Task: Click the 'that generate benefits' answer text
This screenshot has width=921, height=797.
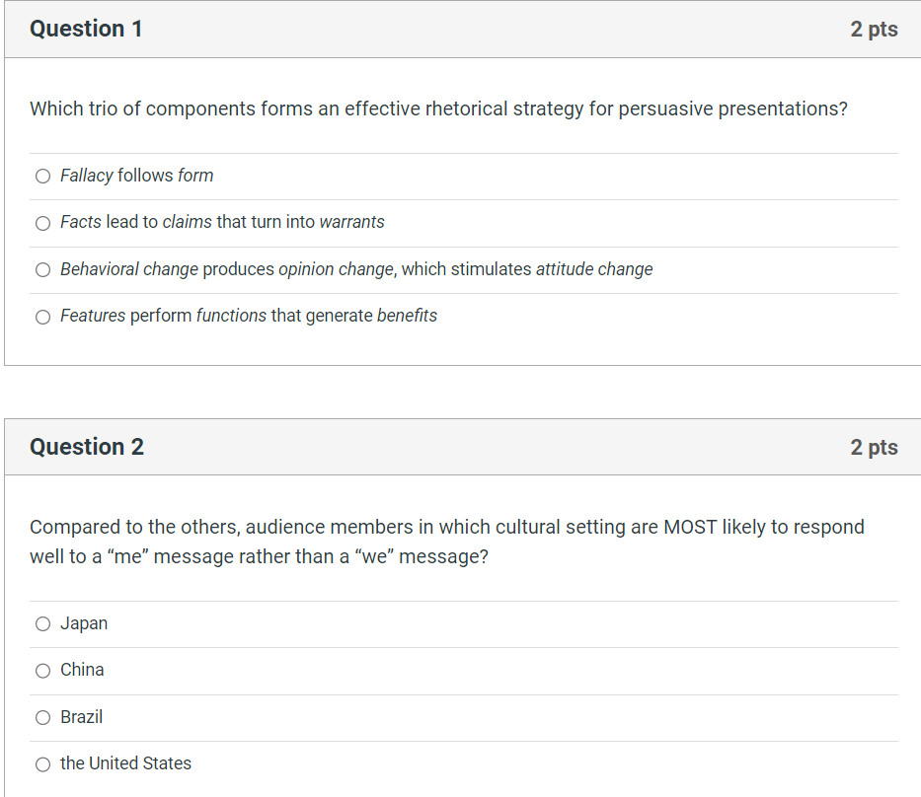Action: (354, 316)
